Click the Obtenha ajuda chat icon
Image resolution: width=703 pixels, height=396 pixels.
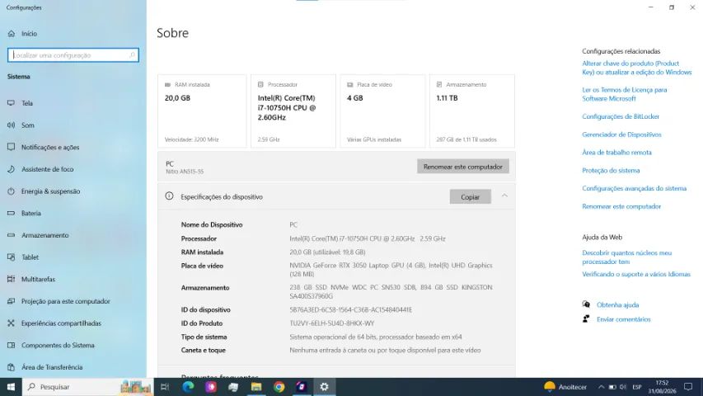coord(586,304)
